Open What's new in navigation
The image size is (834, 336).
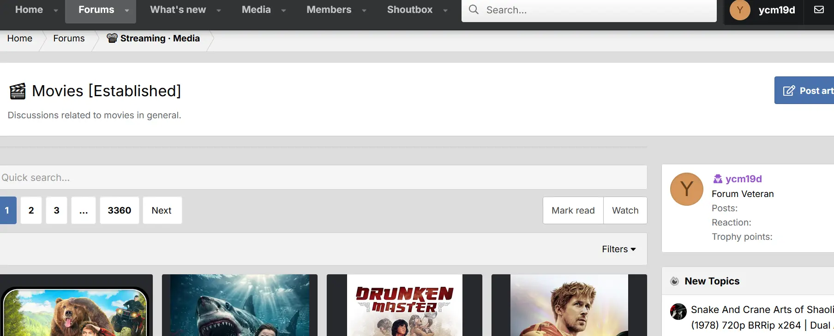(x=178, y=10)
